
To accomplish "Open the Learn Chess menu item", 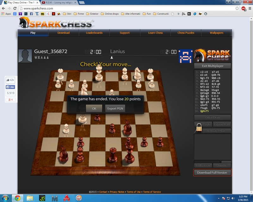I will (x=156, y=33).
